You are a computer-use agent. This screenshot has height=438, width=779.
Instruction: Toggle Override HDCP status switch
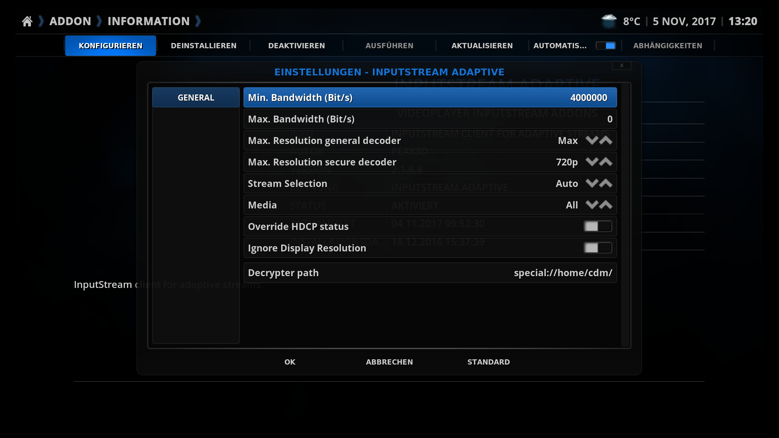pos(598,226)
